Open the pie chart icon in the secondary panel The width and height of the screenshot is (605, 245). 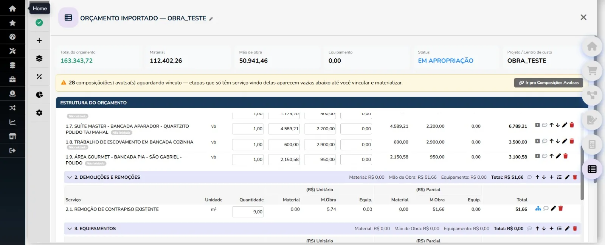coord(39,95)
